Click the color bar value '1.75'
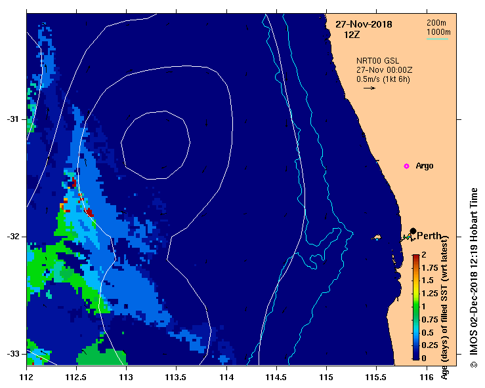485x388 pixels. [x=430, y=268]
